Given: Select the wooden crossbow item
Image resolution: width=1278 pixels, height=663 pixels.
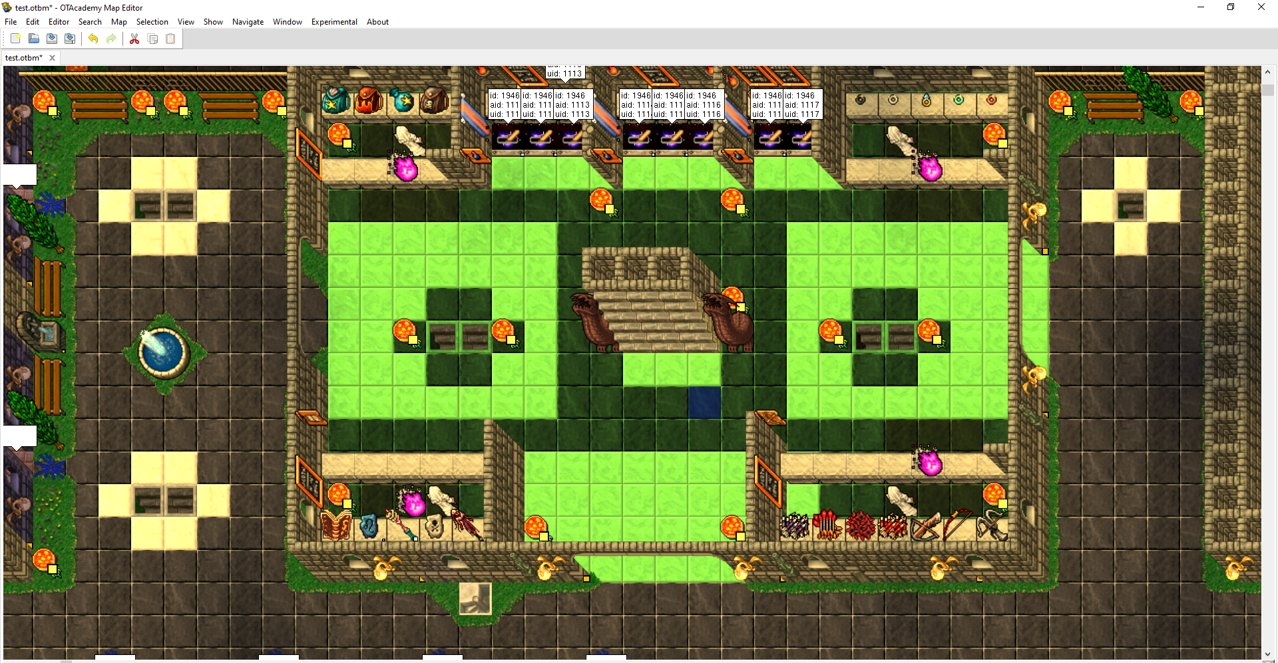Looking at the screenshot, I should [925, 527].
